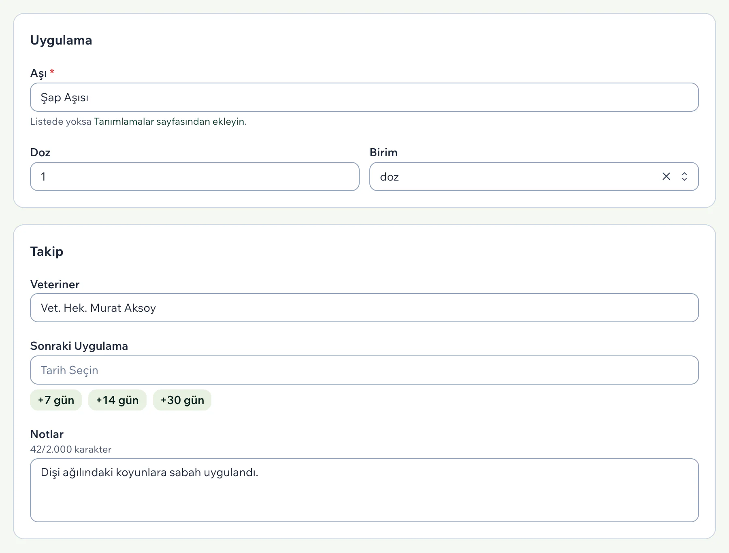Click the Takip section heading
This screenshot has height=553, width=729.
point(47,251)
